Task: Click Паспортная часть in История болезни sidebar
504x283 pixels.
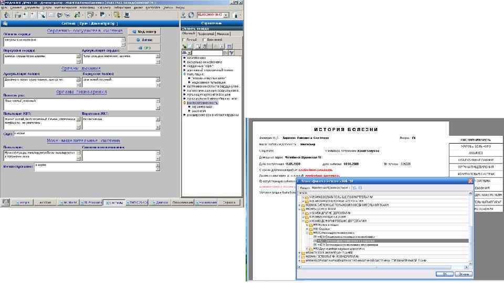Action: pos(476,139)
